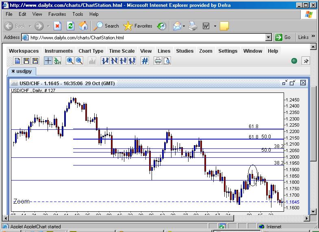Open the Address bar dropdown arrow
The width and height of the screenshot is (319, 232).
(x=269, y=38)
